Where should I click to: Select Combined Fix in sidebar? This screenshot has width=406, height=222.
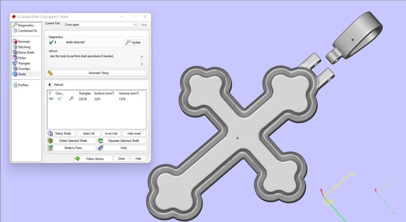(27, 31)
